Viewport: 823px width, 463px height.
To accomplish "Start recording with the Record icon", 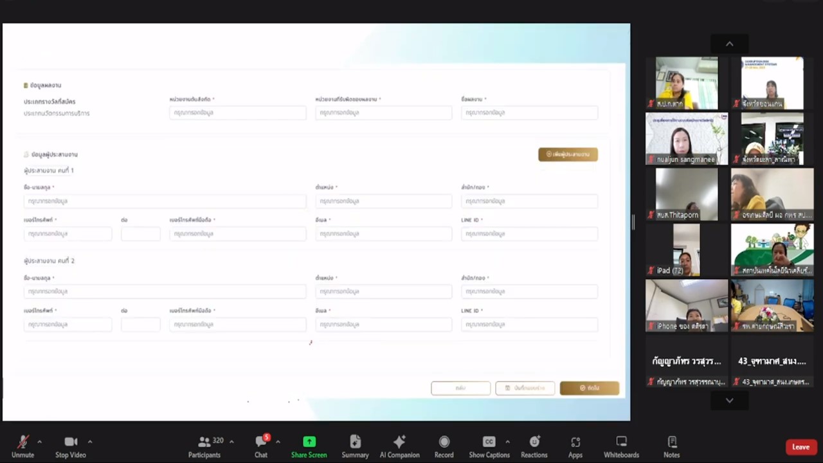I will click(x=444, y=442).
